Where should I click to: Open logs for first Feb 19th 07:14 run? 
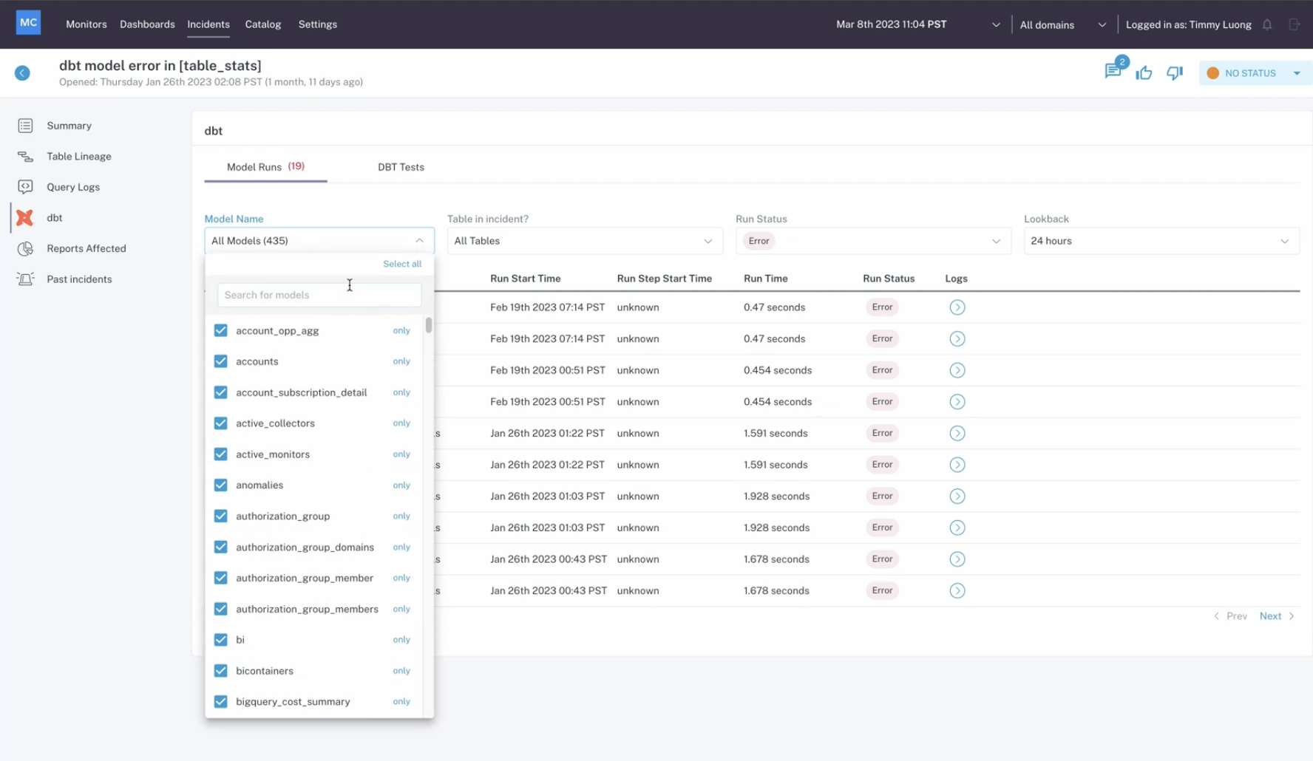957,307
